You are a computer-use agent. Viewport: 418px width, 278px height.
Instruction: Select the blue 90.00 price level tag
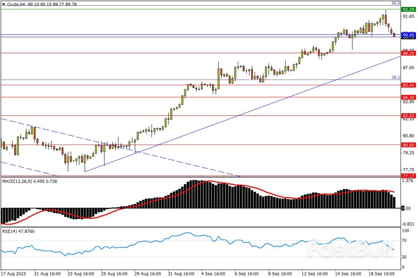[x=407, y=35]
